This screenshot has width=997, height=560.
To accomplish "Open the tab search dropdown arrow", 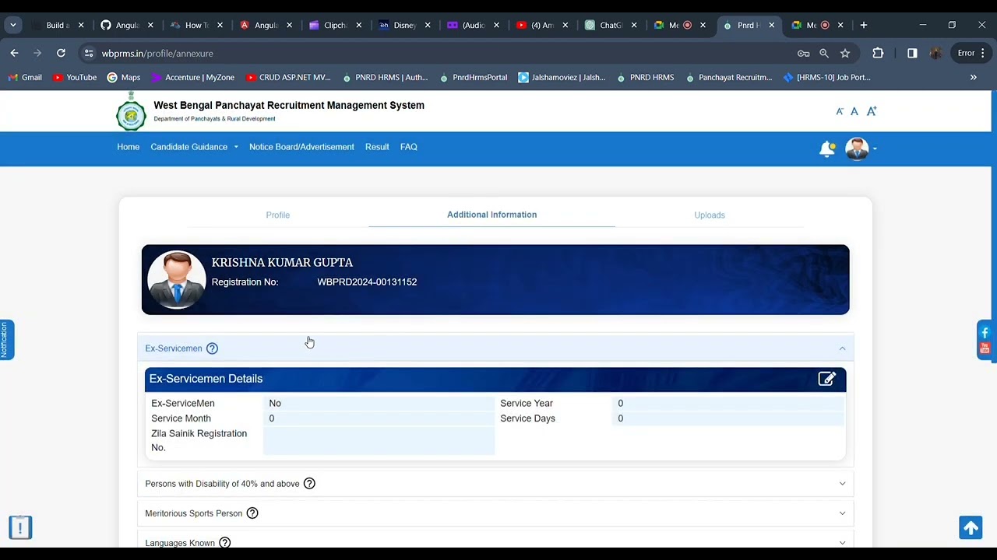I will 12,25.
